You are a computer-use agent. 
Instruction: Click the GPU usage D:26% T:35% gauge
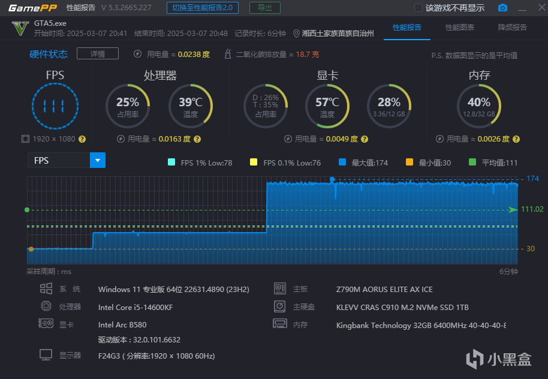[x=266, y=106]
